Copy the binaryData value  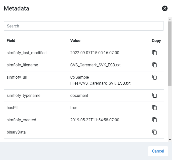point(155,132)
